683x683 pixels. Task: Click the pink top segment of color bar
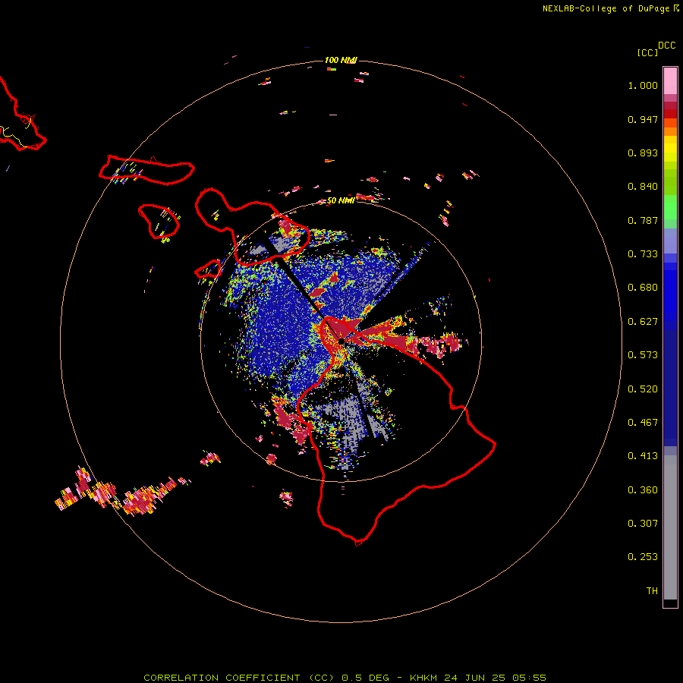(670, 80)
